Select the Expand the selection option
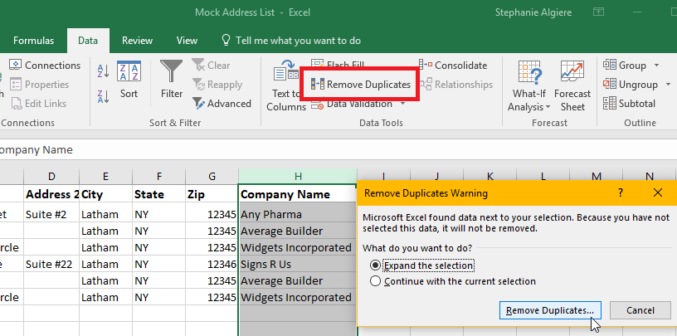Viewport: 677px width, 336px height. (377, 265)
